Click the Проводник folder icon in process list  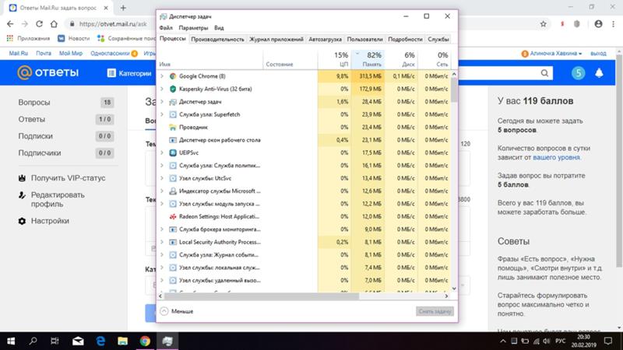click(172, 128)
